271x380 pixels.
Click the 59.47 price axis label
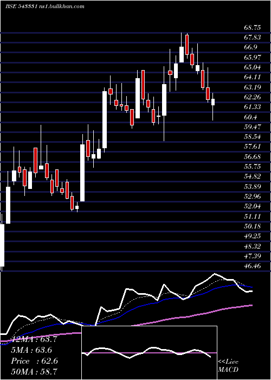253,126
